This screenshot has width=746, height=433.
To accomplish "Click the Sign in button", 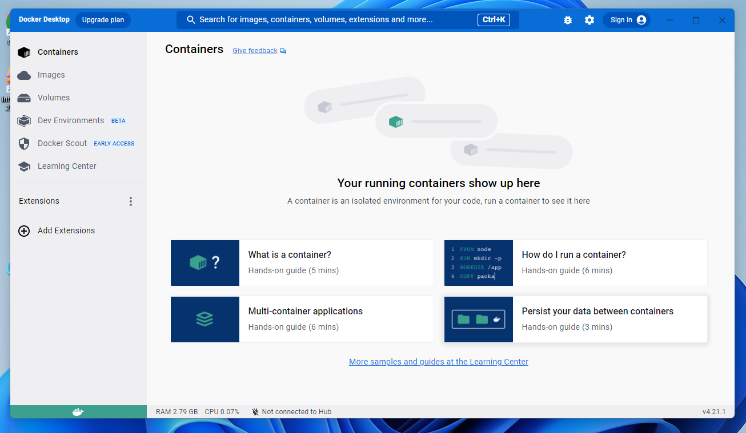I will [x=627, y=20].
